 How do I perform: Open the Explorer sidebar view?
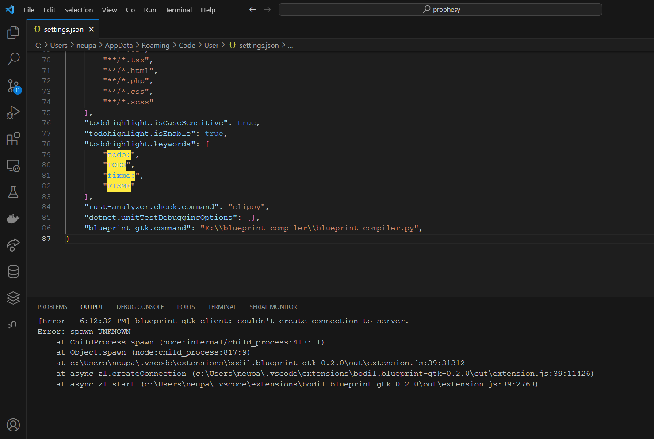point(13,32)
